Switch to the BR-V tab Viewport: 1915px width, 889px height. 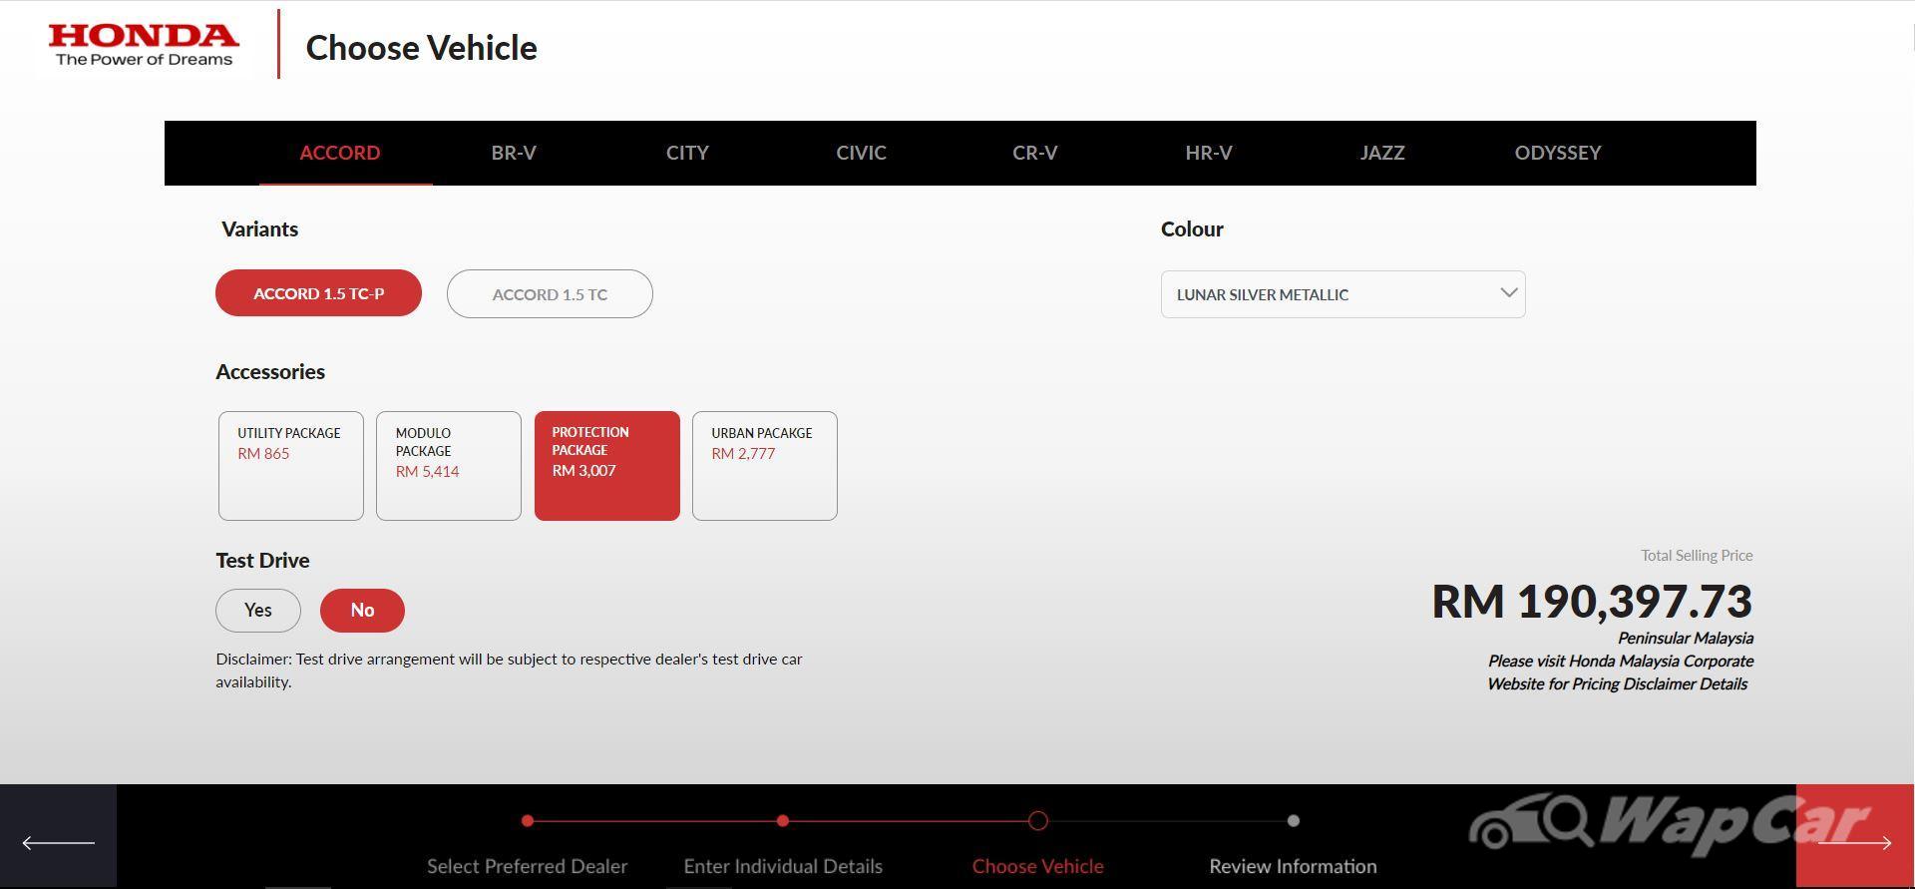[514, 153]
